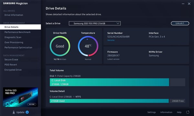Image resolution: width=194 pixels, height=116 pixels.
Task: Open the Encrypted Drive page
Action: (13, 70)
